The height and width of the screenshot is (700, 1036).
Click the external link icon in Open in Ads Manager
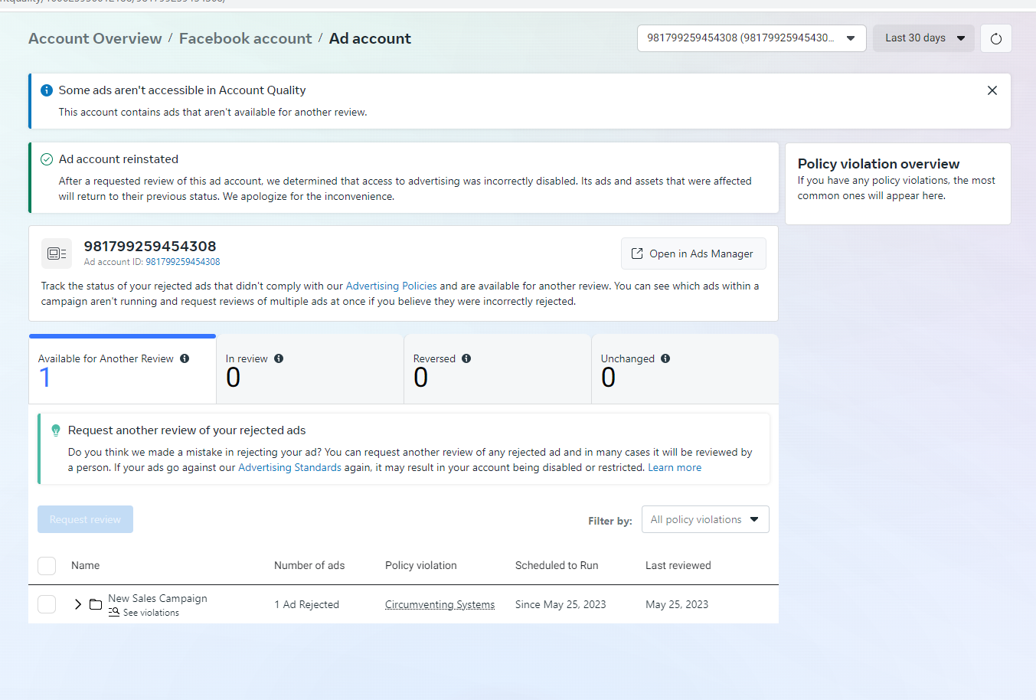pos(637,254)
